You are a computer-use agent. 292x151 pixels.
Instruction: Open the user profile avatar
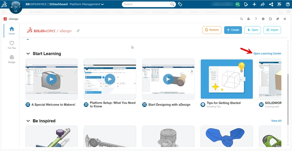pos(238,4)
